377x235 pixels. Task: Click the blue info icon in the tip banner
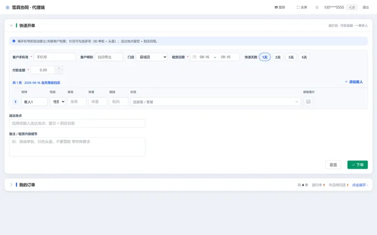pos(14,41)
